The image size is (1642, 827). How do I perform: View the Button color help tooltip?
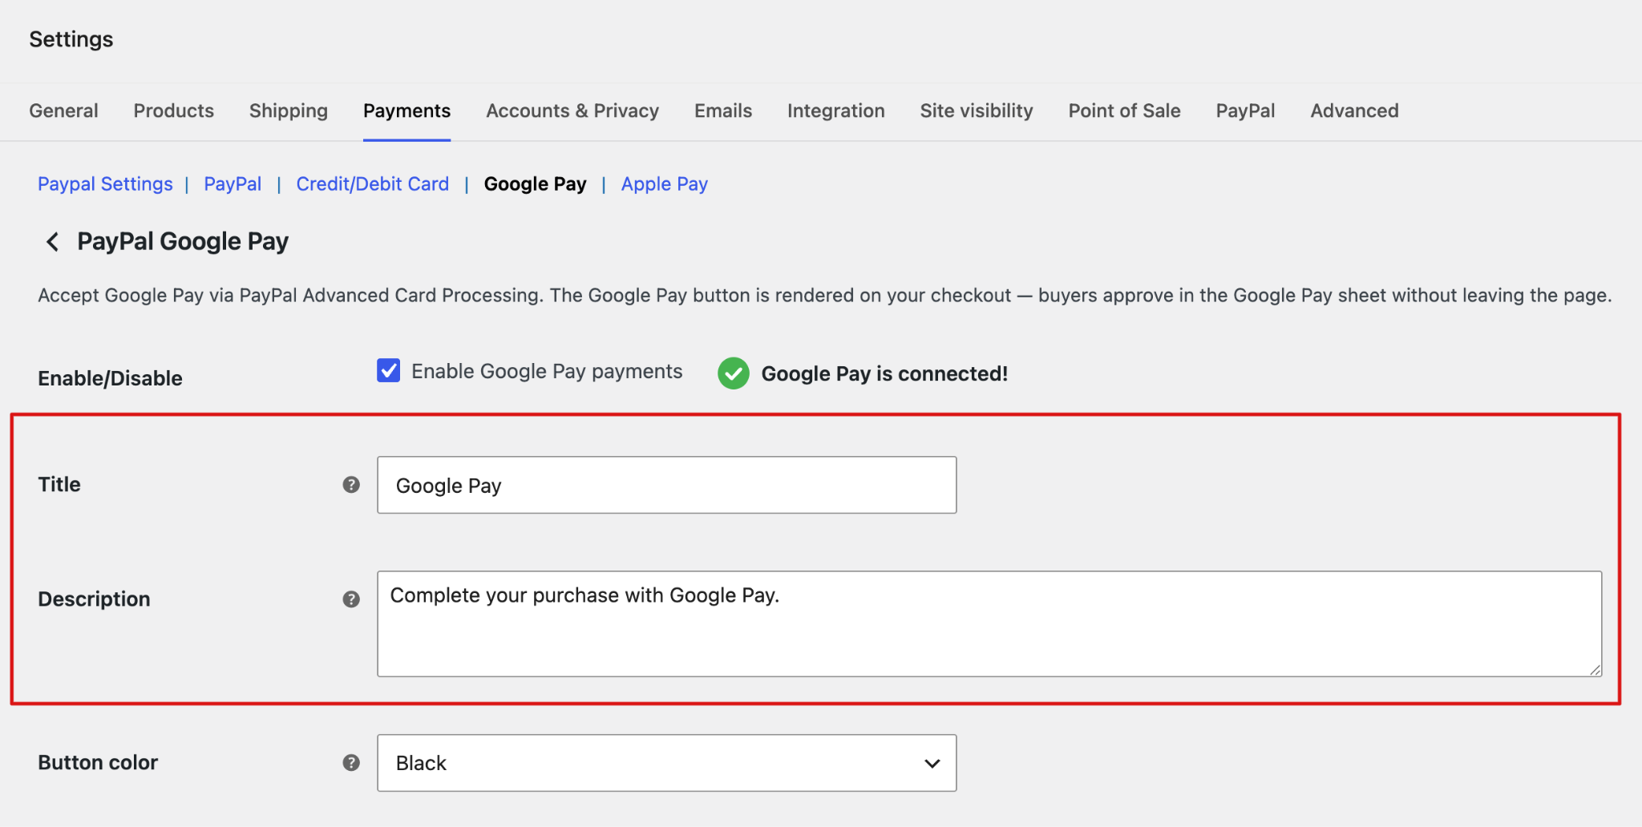coord(351,763)
